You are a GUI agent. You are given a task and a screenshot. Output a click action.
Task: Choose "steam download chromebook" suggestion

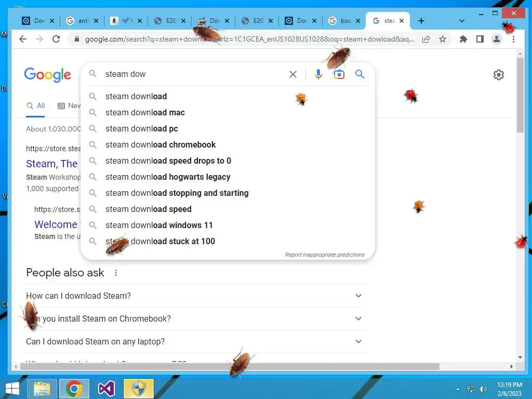[x=228, y=144]
